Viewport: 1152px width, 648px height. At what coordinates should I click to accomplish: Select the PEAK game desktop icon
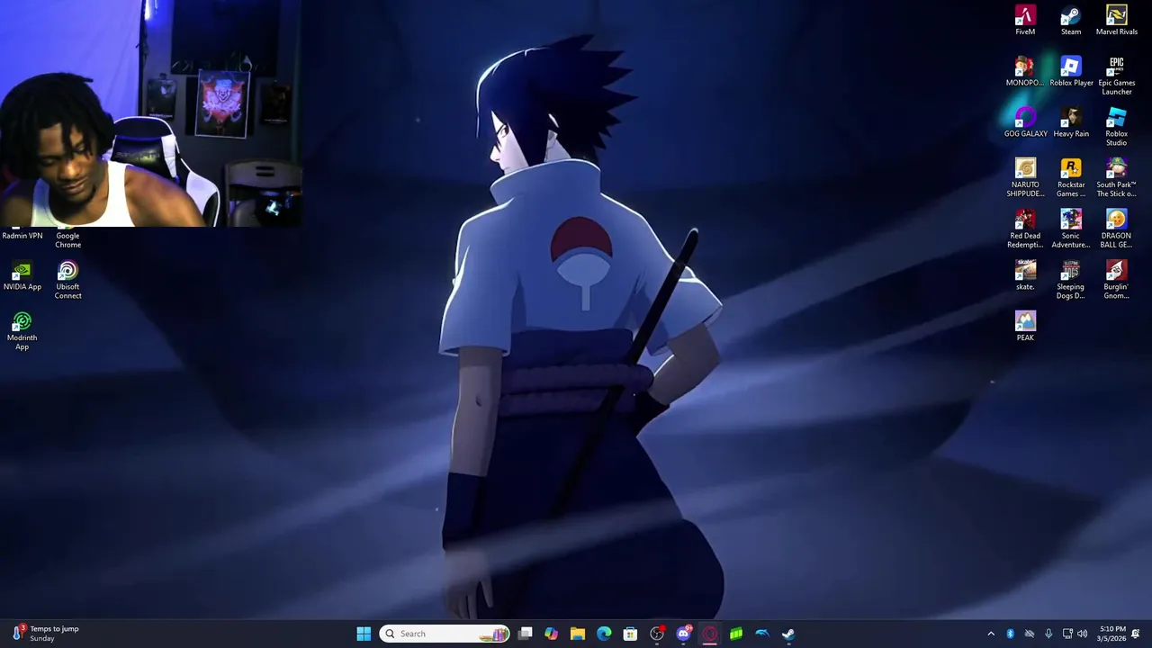coord(1025,327)
